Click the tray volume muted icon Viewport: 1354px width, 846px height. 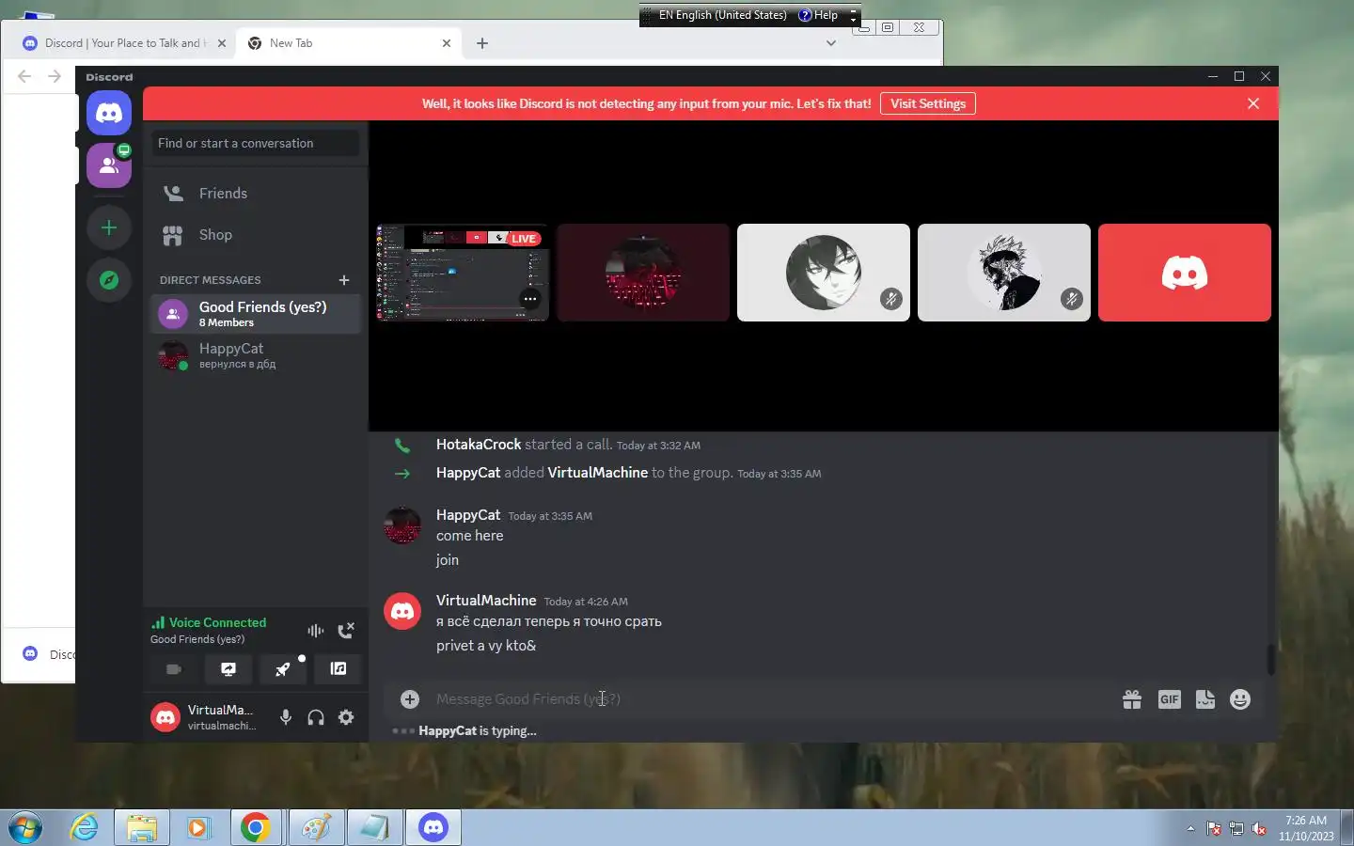point(1259,829)
